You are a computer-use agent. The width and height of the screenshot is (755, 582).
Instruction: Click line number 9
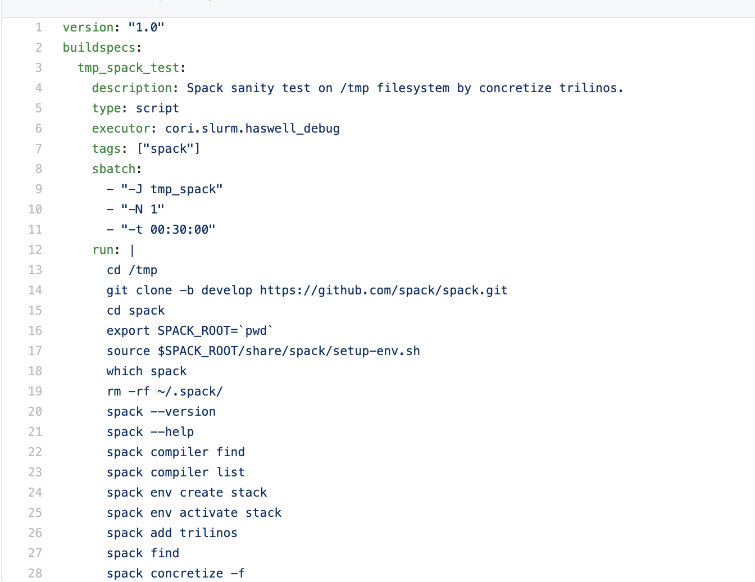coord(39,189)
